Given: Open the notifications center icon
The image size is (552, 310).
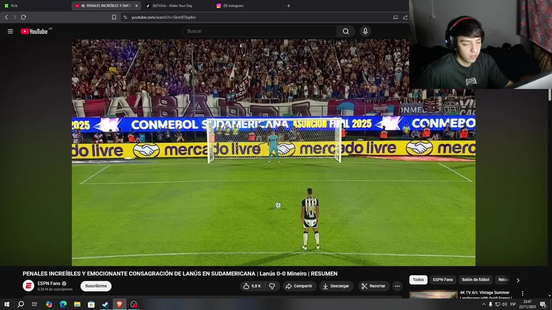Looking at the screenshot, I should (x=543, y=304).
